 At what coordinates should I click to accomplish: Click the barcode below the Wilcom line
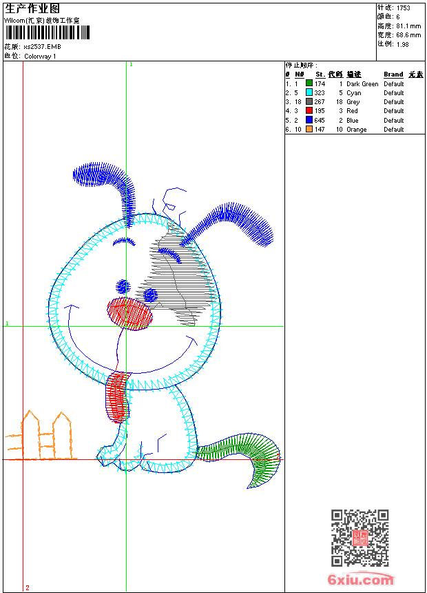coord(48,32)
